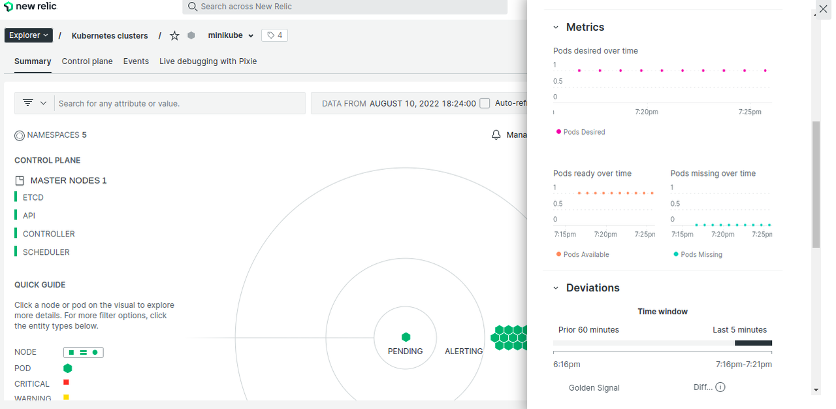
Task: Enable the Auto-refresh checkbox
Action: pyautogui.click(x=485, y=103)
